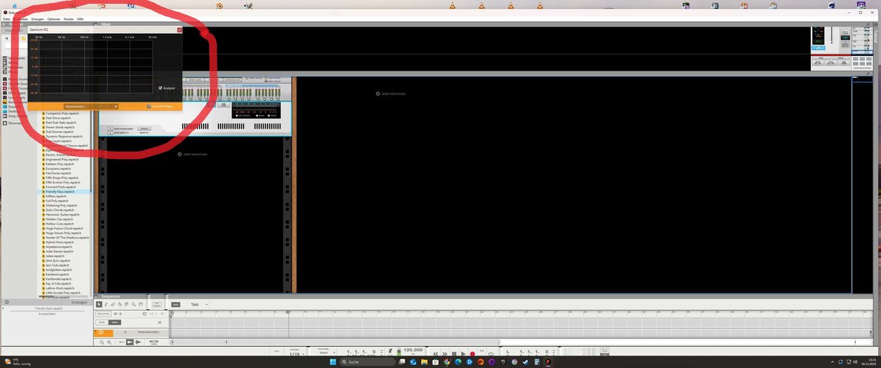Select the arrow Selection tool in sequencer
The width and height of the screenshot is (881, 368).
(x=99, y=305)
